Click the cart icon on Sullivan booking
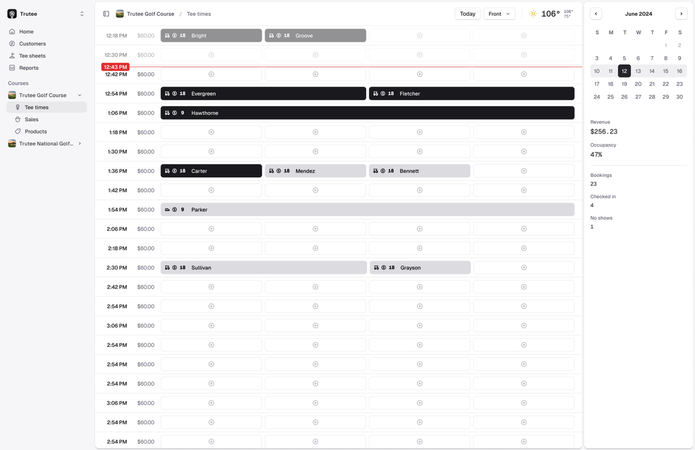Image resolution: width=695 pixels, height=450 pixels. coord(167,268)
